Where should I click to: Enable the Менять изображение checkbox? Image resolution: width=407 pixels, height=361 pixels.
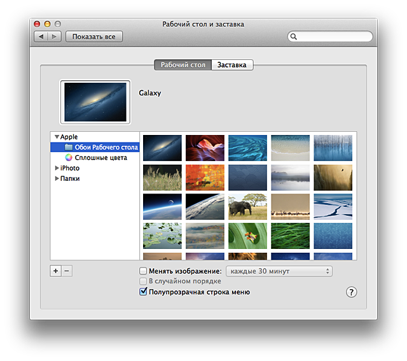143,271
